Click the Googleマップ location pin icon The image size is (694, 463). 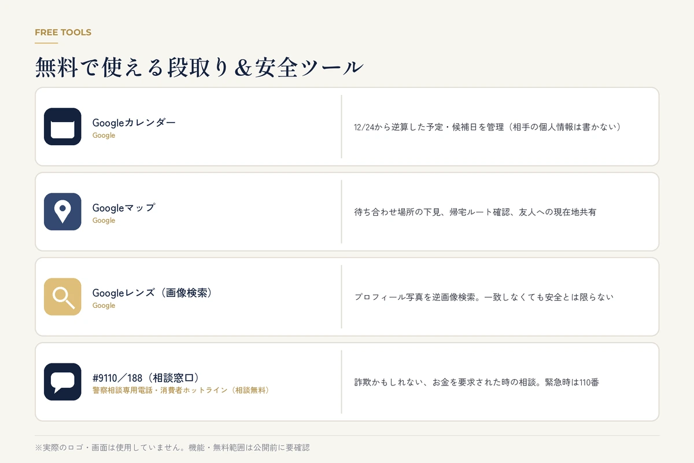point(62,212)
